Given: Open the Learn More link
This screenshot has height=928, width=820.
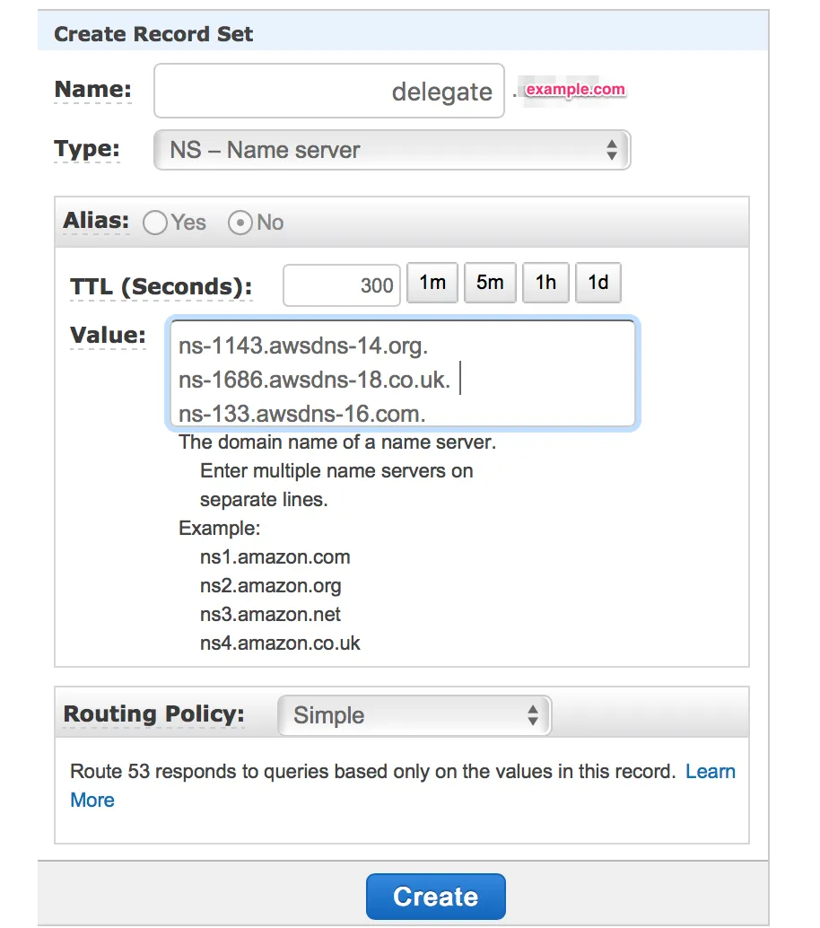Looking at the screenshot, I should point(710,772).
